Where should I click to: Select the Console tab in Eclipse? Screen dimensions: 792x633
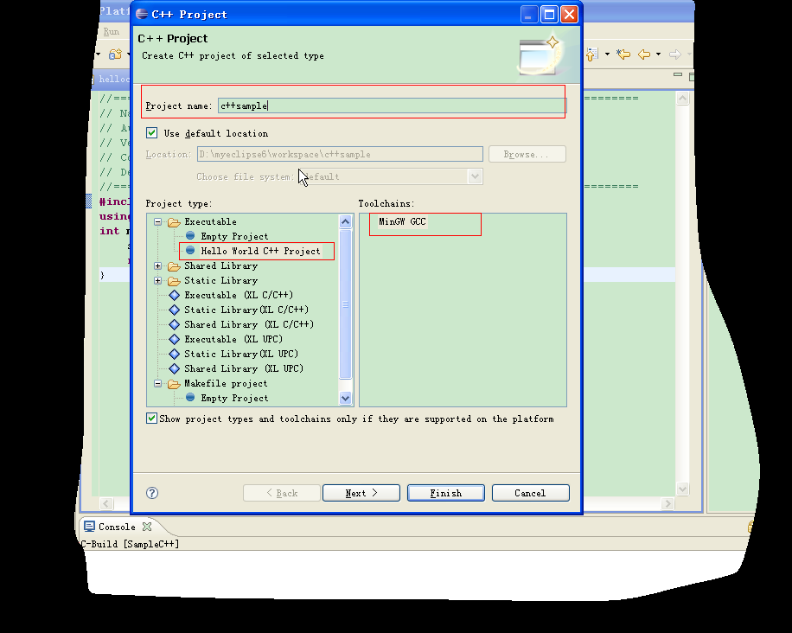(117, 527)
